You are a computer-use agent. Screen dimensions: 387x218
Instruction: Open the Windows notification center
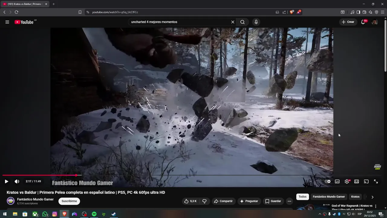381,214
